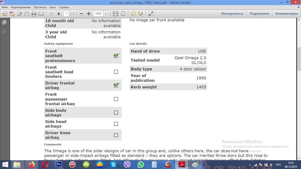Viewport: 301px width, 169px height.
Task: Open the Справка menu
Action: pos(64,7)
